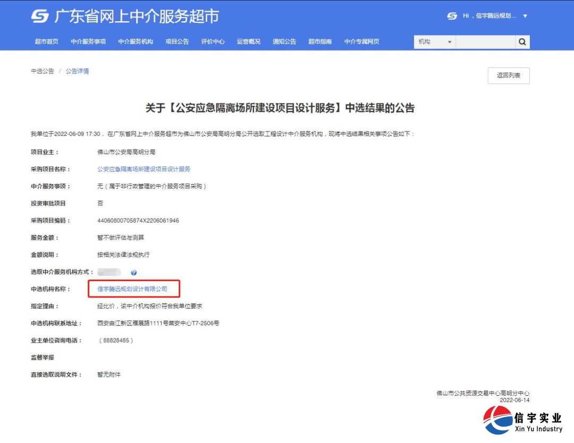Go to 中介服务机构 section

click(x=135, y=41)
